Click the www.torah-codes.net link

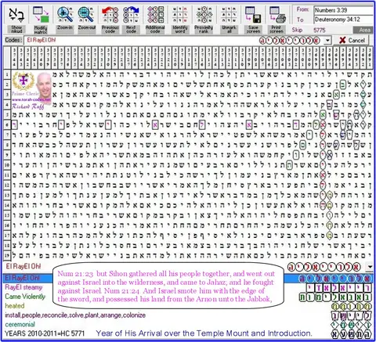coord(31,99)
